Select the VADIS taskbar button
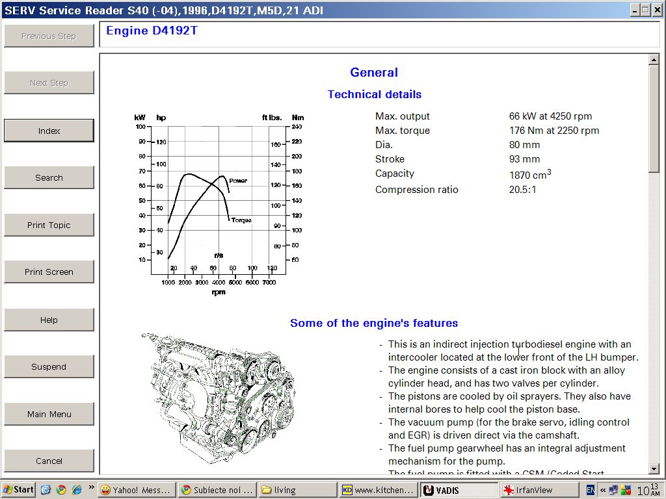 point(459,490)
